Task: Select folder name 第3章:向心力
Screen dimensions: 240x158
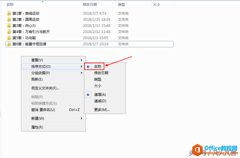Action: 24,25
